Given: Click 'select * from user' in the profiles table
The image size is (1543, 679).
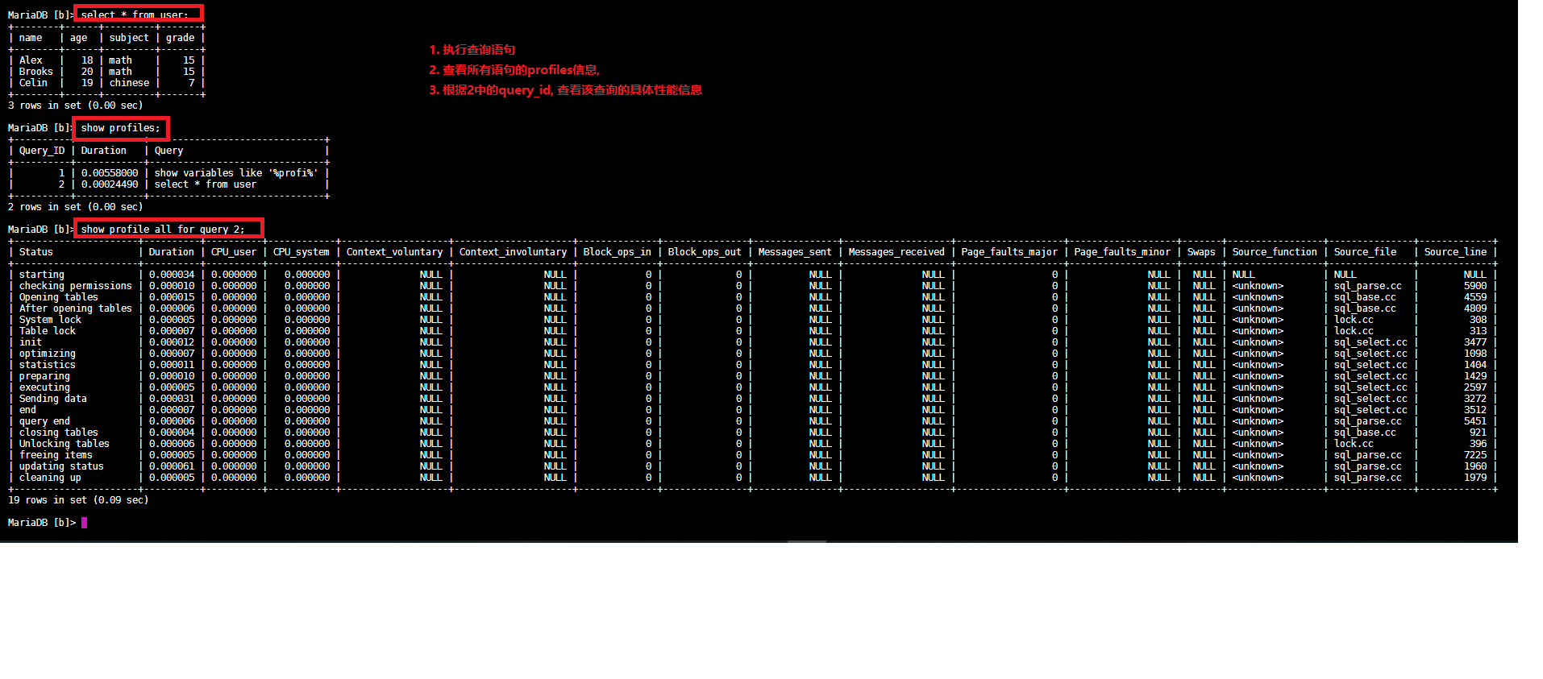Looking at the screenshot, I should (x=206, y=184).
